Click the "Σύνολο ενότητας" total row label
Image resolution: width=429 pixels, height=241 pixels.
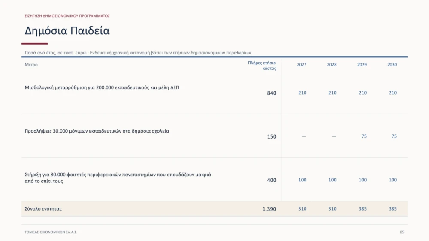click(43, 209)
